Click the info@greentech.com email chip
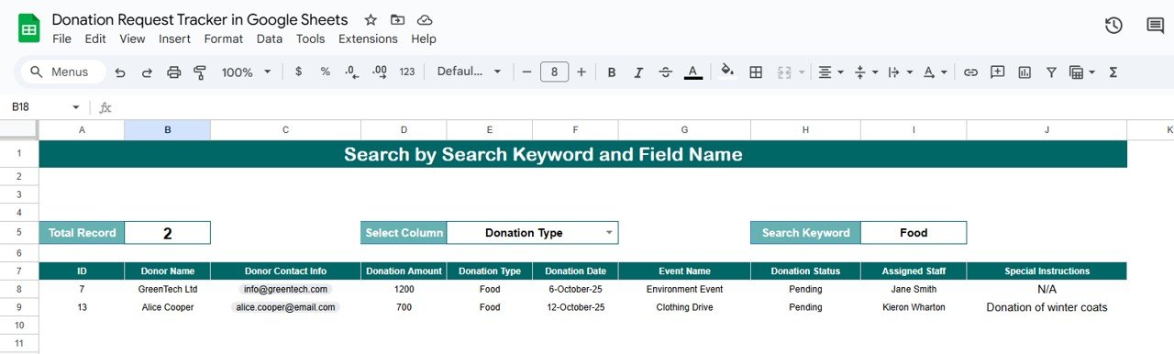 tap(285, 289)
